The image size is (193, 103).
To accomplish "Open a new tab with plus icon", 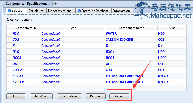I will tap(55, 3).
